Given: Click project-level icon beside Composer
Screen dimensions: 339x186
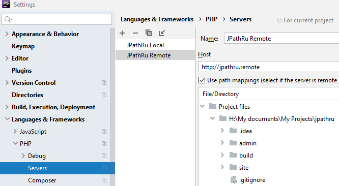Looking at the screenshot, I should pos(104,180).
